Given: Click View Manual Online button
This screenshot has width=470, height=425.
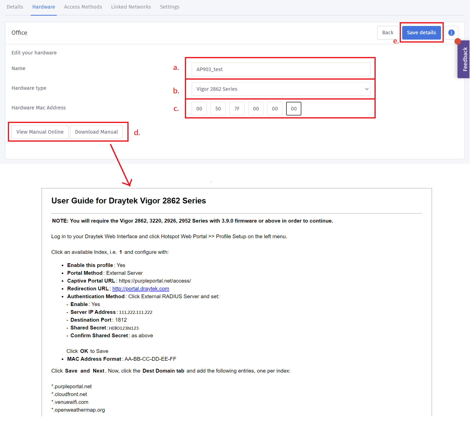Looking at the screenshot, I should pyautogui.click(x=40, y=132).
